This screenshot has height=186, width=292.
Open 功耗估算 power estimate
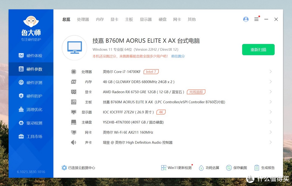click(x=209, y=168)
